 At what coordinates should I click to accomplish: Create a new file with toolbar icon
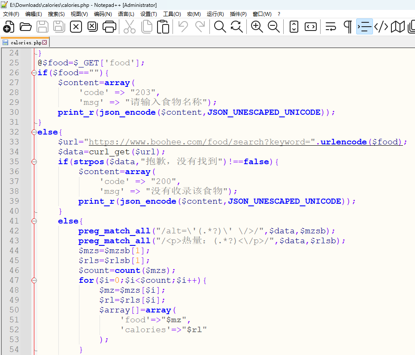[9, 27]
